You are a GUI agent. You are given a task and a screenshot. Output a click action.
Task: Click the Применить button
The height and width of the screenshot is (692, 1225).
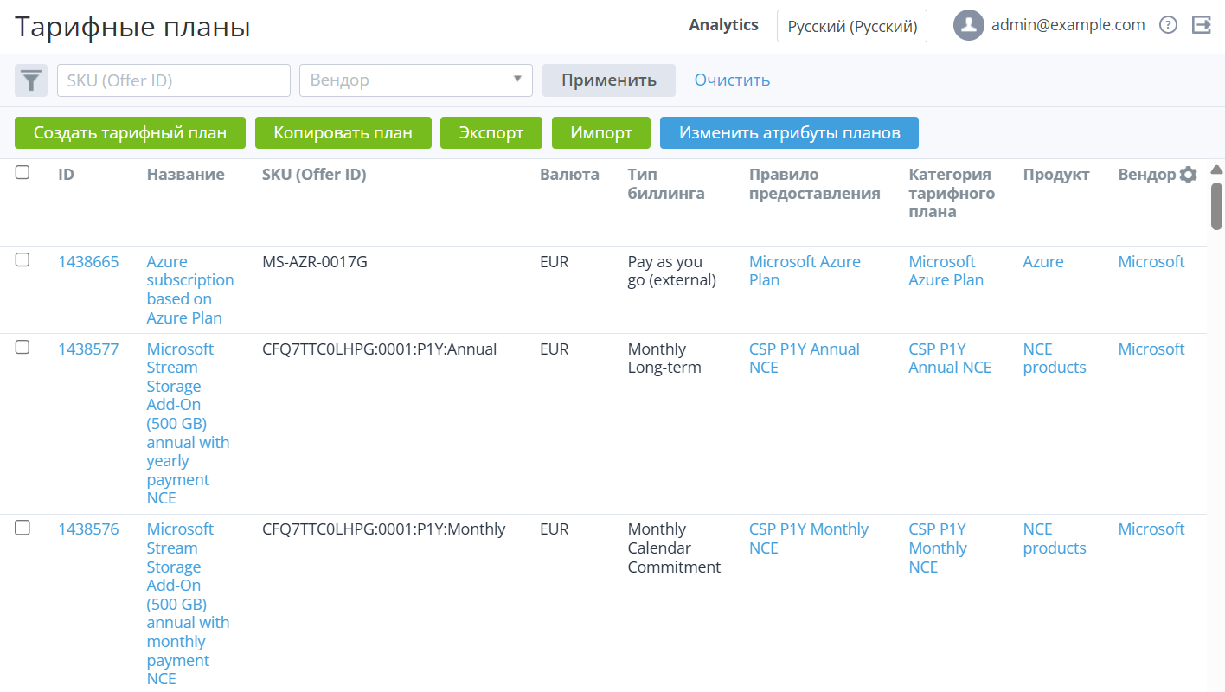(x=609, y=80)
